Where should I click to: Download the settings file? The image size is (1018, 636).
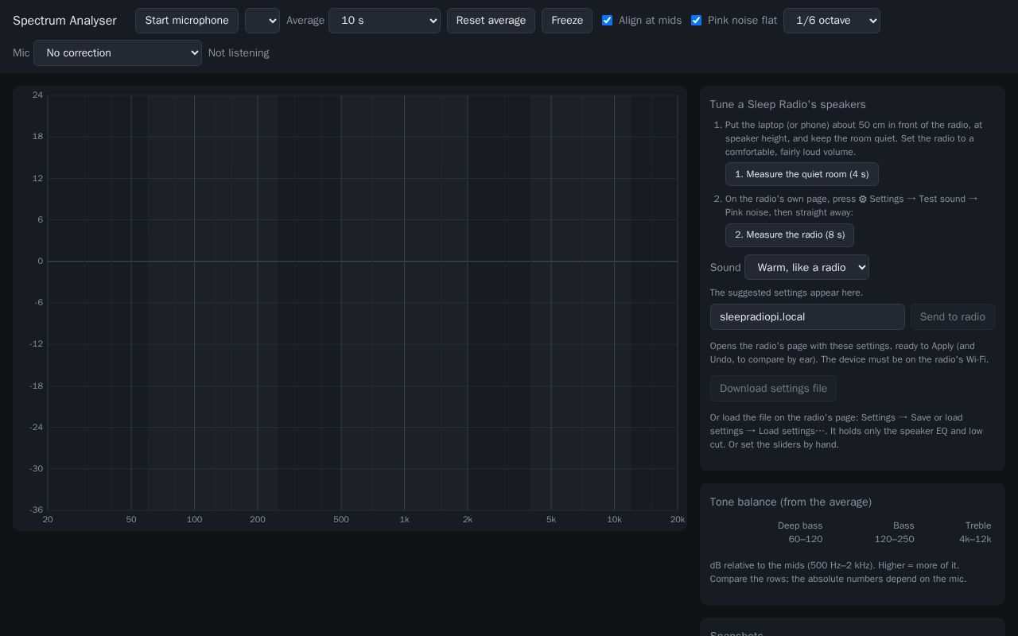point(773,389)
